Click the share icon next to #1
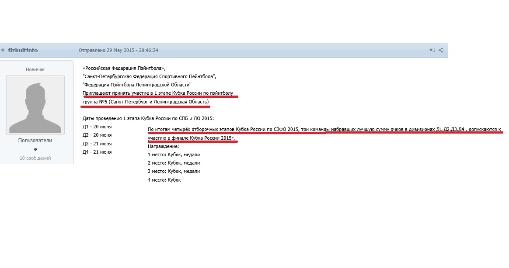 pyautogui.click(x=441, y=50)
